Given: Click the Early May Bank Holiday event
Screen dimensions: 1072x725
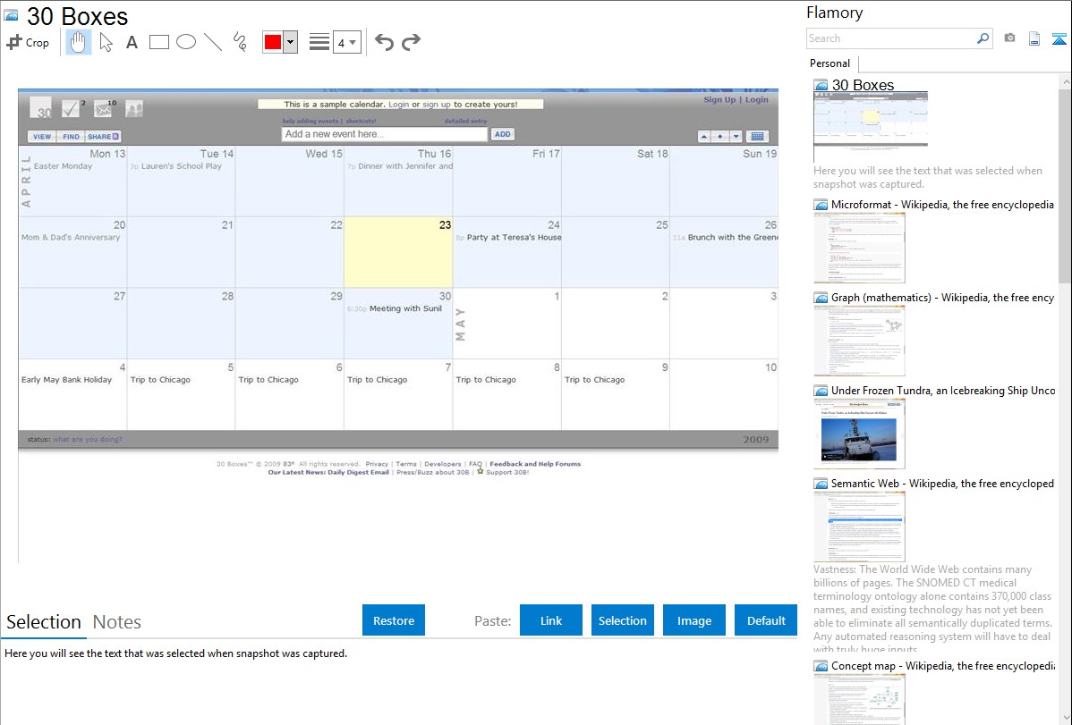Looking at the screenshot, I should click(x=66, y=379).
